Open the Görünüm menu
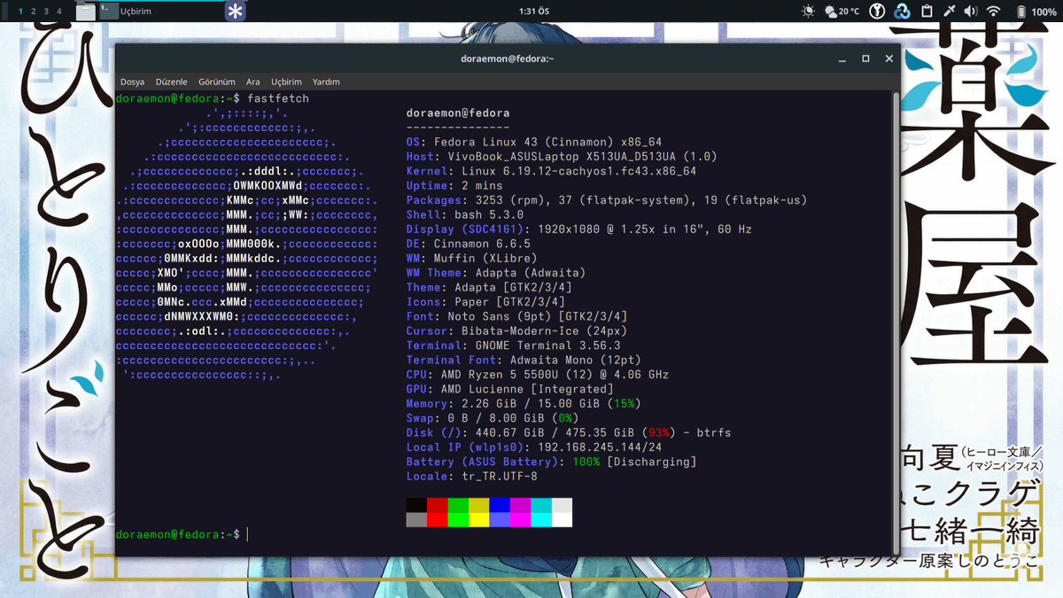 pyautogui.click(x=216, y=82)
